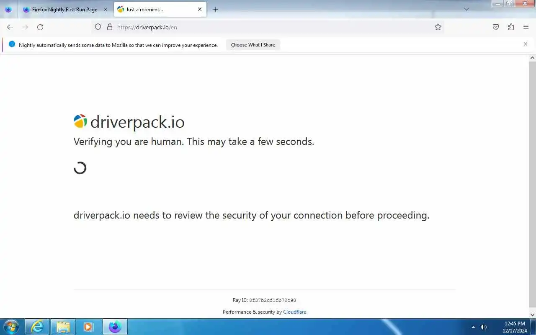Focus the driverpack.io/en address bar

click(x=268, y=27)
